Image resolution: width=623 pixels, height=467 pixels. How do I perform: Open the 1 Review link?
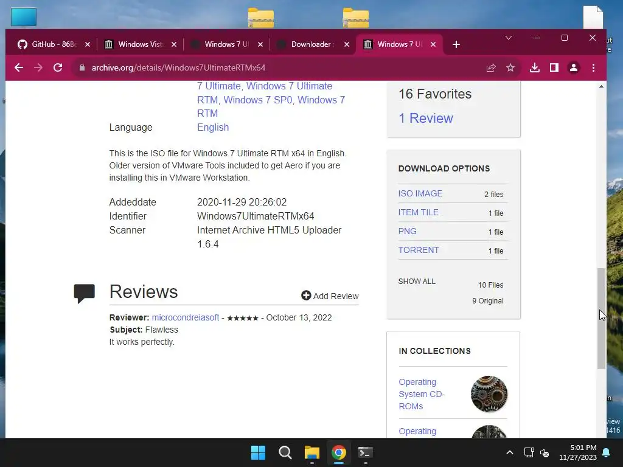425,119
